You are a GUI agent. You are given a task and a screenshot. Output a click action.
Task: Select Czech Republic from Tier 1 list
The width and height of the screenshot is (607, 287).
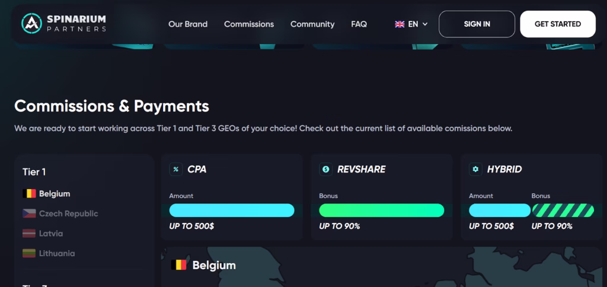click(68, 213)
